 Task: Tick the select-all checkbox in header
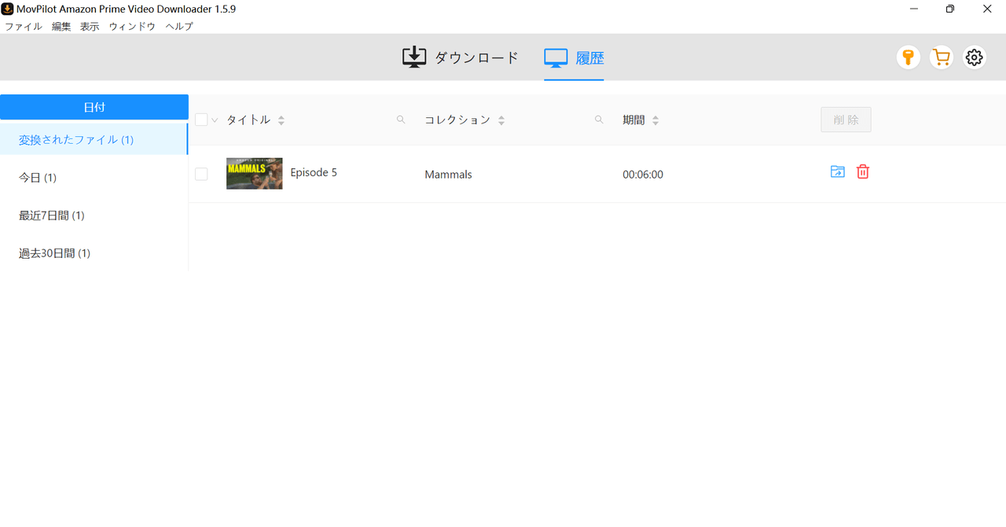(201, 120)
